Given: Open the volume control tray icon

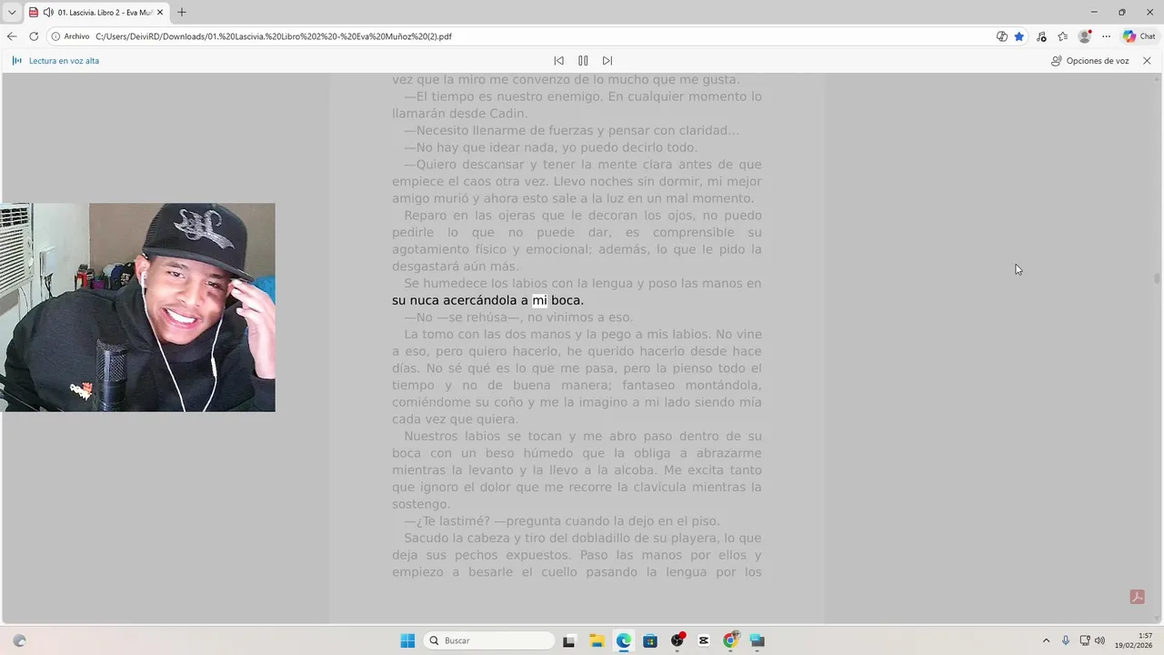Looking at the screenshot, I should [1099, 640].
